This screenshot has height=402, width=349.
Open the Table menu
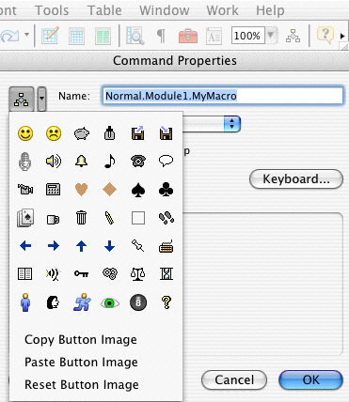104,10
